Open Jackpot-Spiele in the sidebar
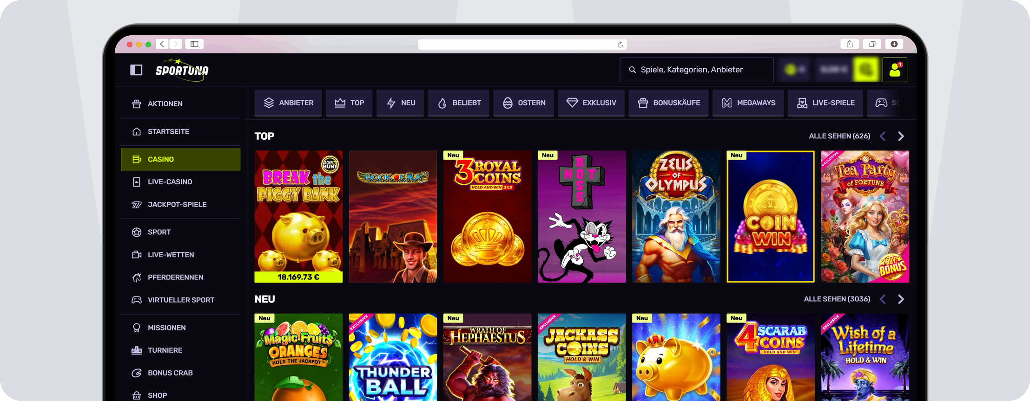The image size is (1030, 401). 181,204
